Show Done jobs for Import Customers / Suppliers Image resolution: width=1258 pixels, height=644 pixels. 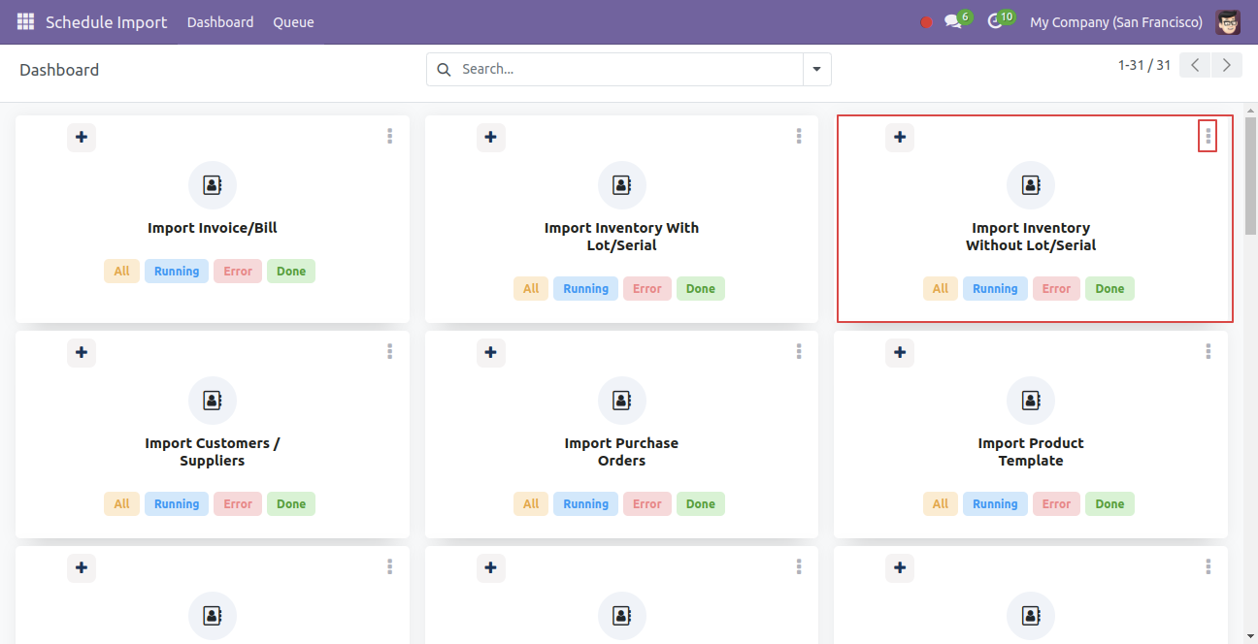pos(291,504)
